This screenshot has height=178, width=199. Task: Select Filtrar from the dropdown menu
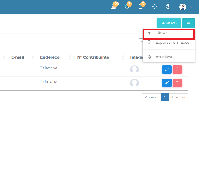coord(161,33)
